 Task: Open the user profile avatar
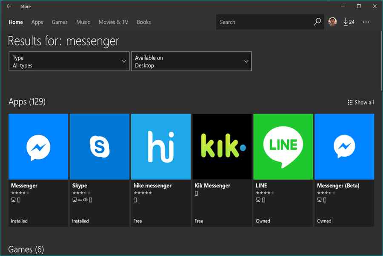coord(333,22)
